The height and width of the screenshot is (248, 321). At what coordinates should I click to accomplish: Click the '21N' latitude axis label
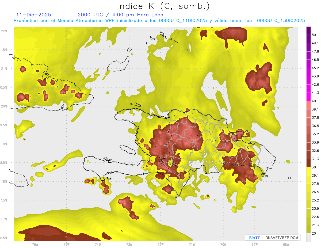point(4,68)
